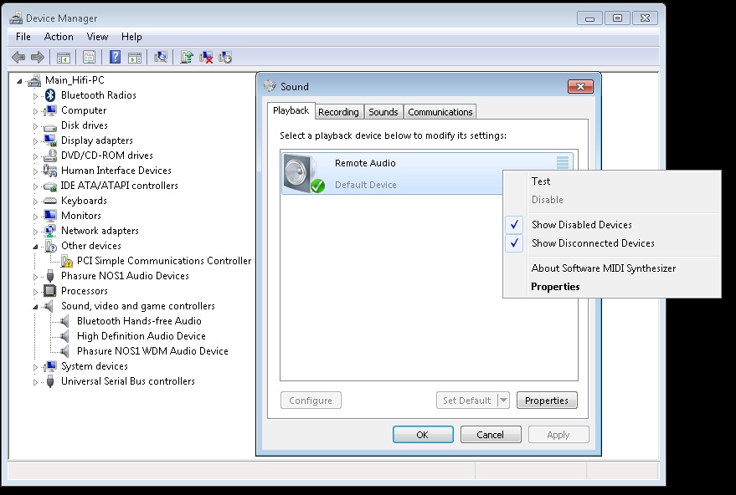Screen dimensions: 736x495
Task: Open the Help menu
Action: pyautogui.click(x=131, y=37)
